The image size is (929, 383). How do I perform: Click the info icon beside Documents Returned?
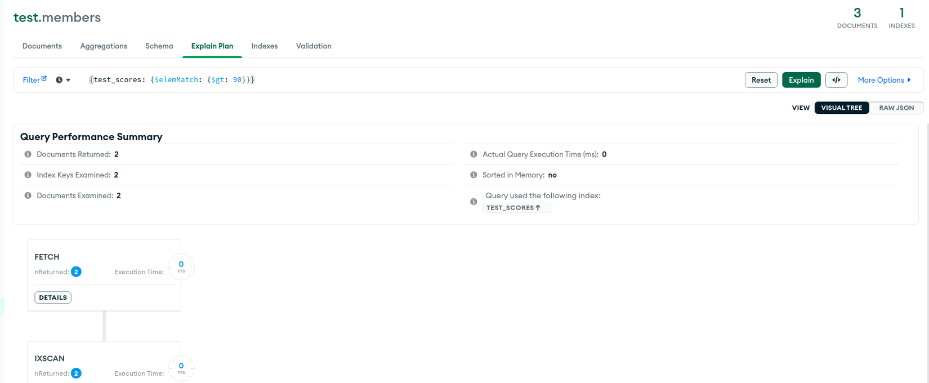[x=28, y=154]
